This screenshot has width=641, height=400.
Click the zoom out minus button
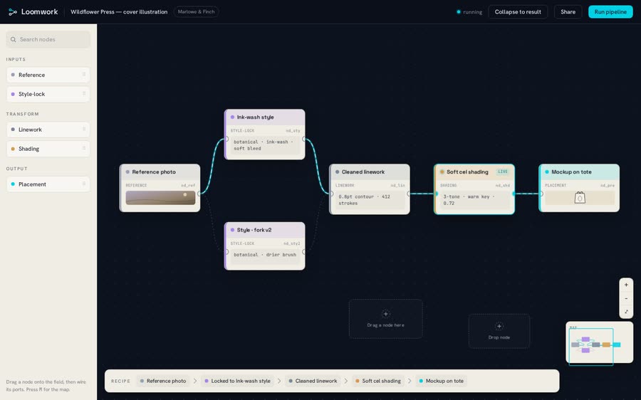tap(626, 298)
